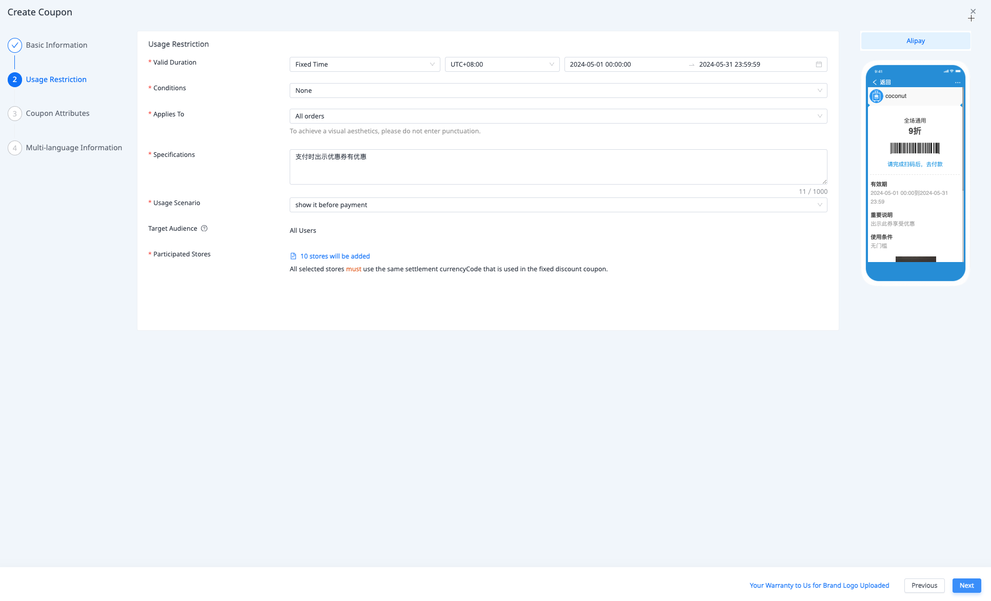Click the back arrow in phone preview
Screen dimensions: 991x601
coord(875,82)
